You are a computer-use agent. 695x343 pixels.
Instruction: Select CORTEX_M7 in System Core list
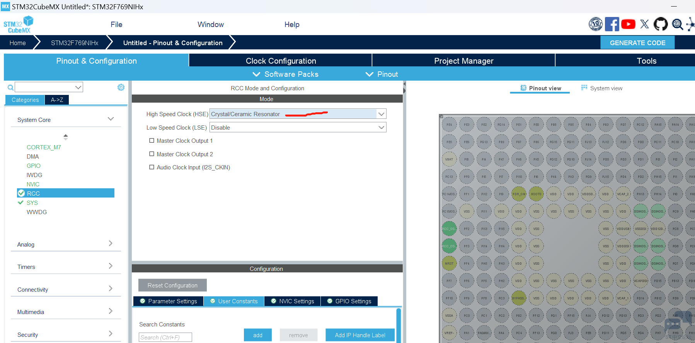coord(44,147)
